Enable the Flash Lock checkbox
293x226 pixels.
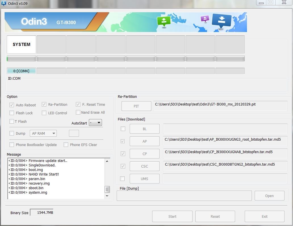click(x=12, y=113)
